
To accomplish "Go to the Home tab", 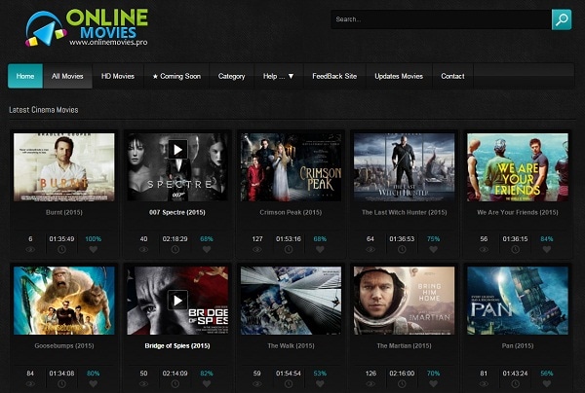I will click(25, 76).
